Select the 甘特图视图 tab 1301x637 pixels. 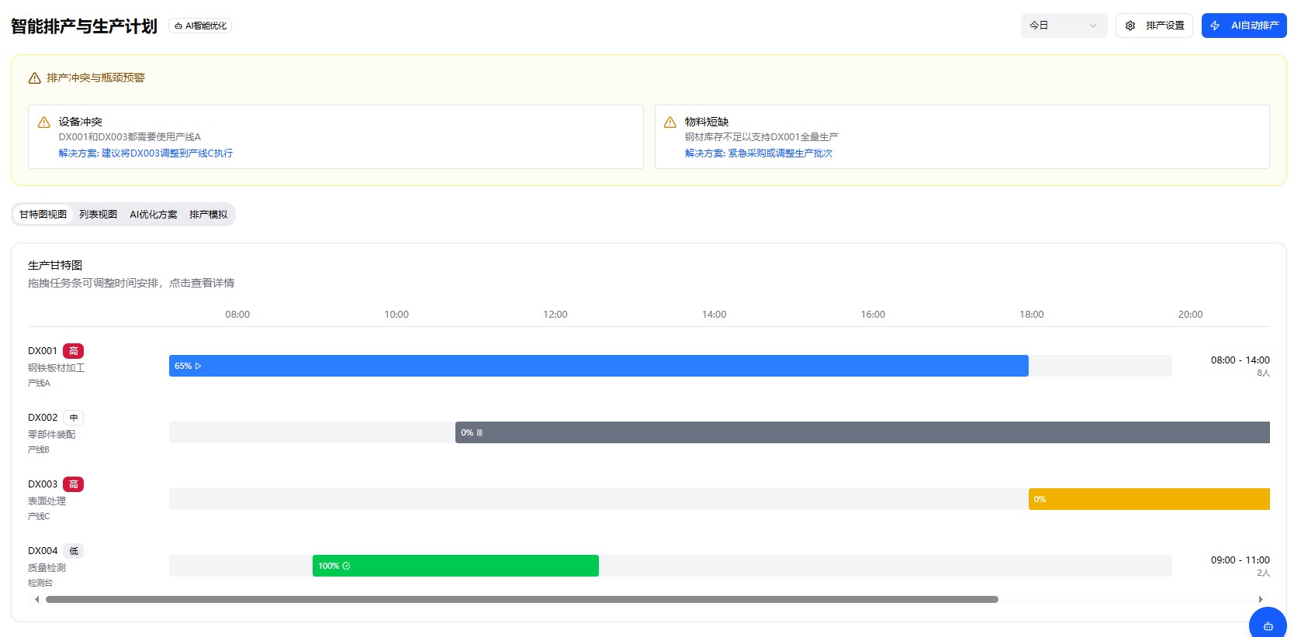pos(43,215)
